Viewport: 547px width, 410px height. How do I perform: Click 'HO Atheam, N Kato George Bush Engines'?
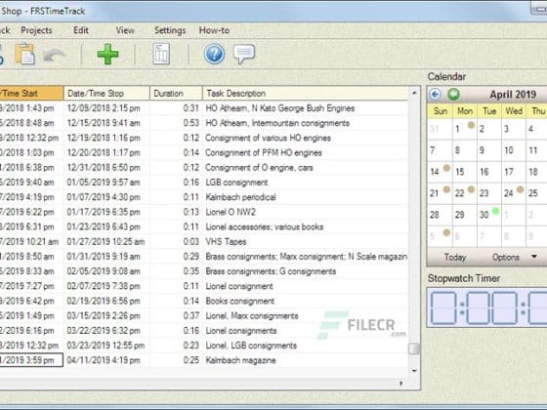tap(280, 108)
